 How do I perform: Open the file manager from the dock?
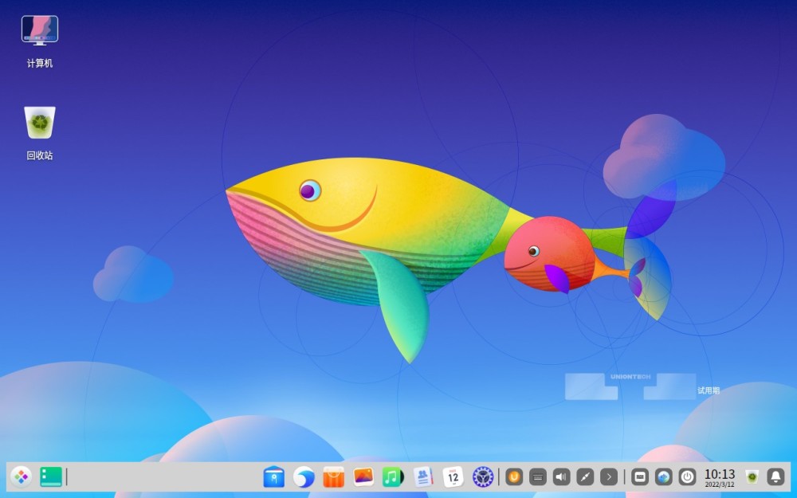[274, 476]
